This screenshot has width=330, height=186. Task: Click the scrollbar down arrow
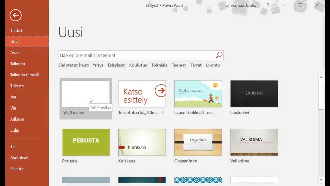pos(321,180)
